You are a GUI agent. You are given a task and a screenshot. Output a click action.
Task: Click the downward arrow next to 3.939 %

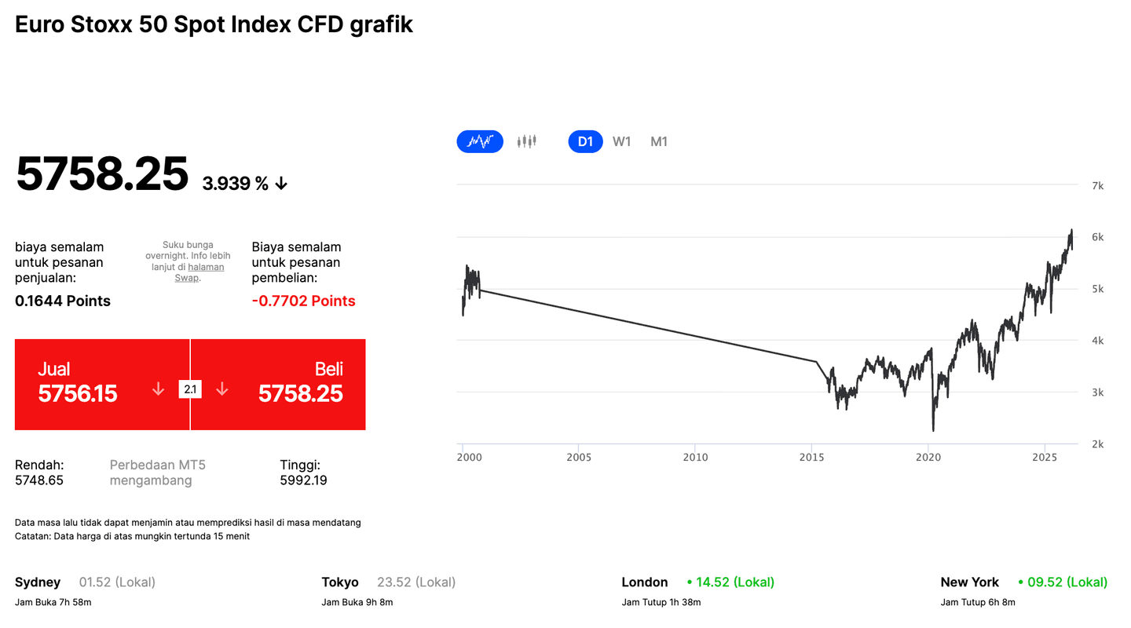tap(281, 182)
